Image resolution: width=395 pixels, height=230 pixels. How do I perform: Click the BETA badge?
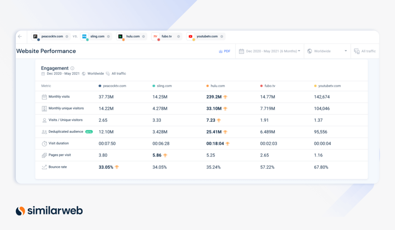tap(89, 132)
